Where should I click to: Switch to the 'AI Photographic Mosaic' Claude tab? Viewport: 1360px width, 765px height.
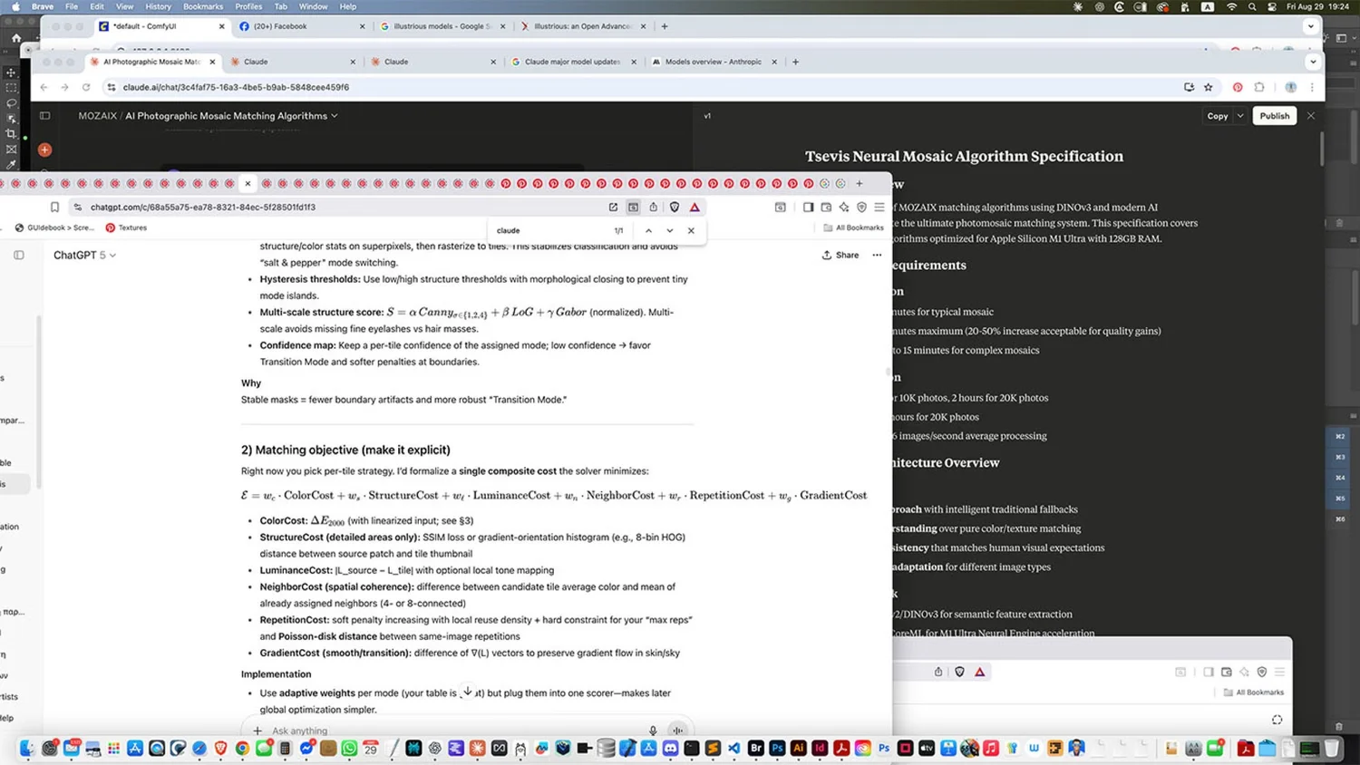[152, 62]
